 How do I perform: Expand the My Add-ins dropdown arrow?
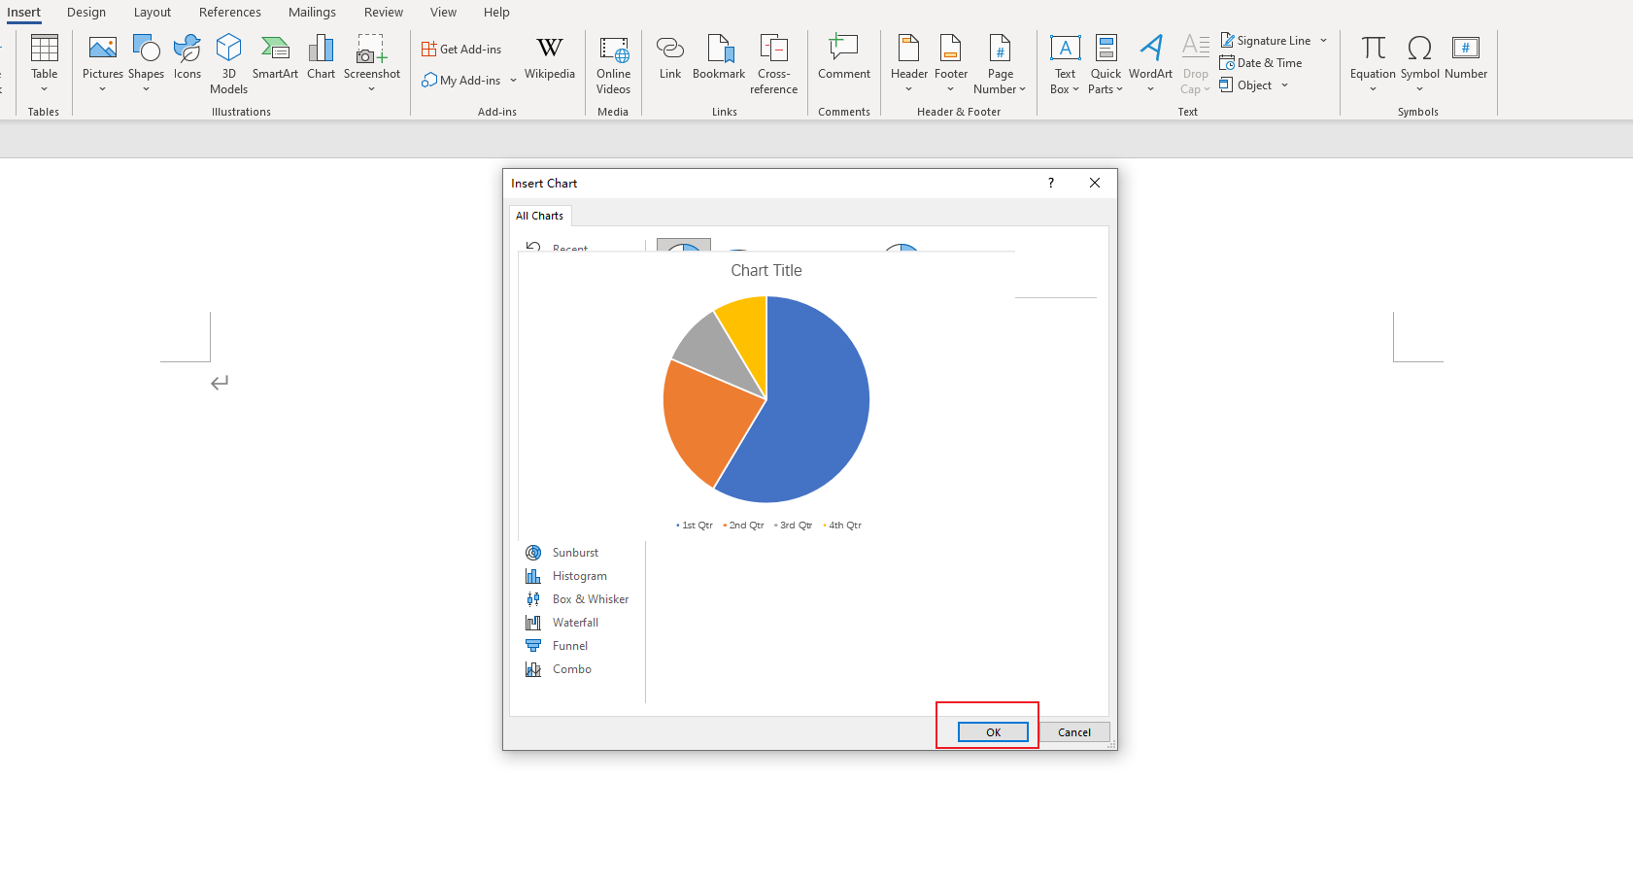pyautogui.click(x=513, y=80)
